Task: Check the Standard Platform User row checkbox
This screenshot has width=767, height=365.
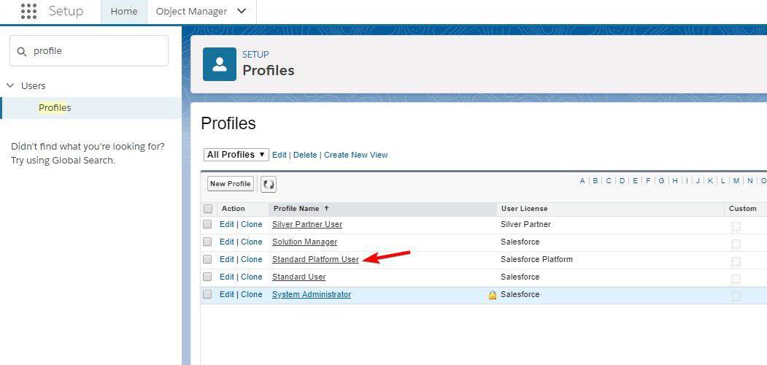Action: pyautogui.click(x=207, y=259)
